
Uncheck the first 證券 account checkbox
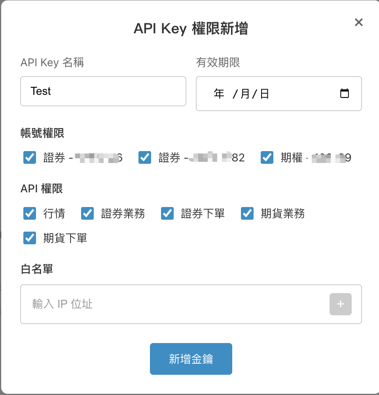coord(29,157)
